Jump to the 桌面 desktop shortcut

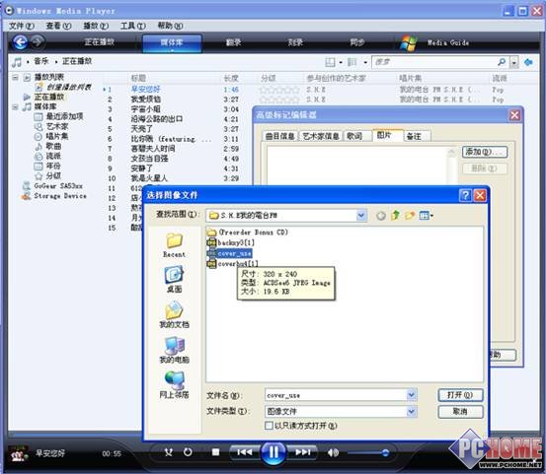(174, 279)
